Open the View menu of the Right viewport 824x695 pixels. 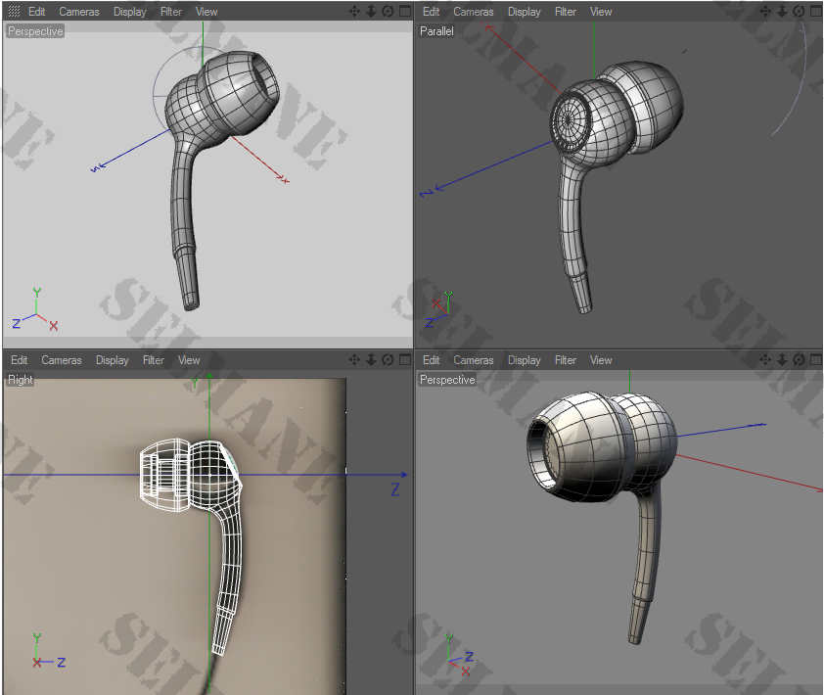pos(189,360)
